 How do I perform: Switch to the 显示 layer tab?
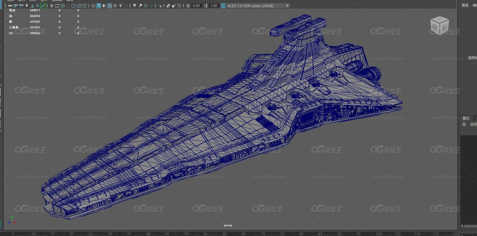[x=466, y=118]
